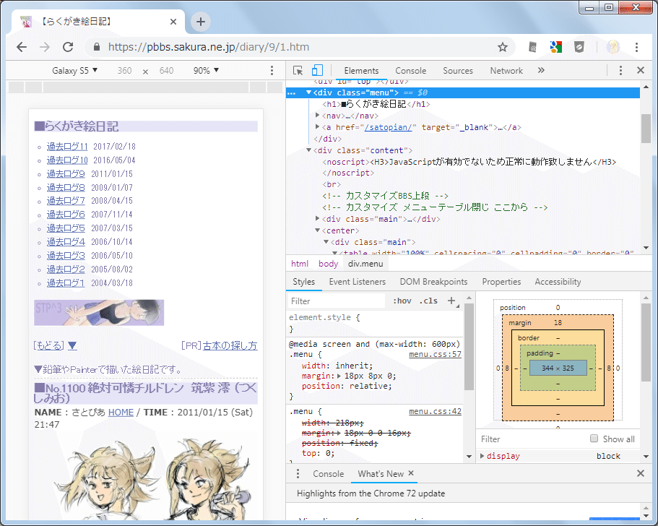Open the menu.css:57 source link

[435, 354]
